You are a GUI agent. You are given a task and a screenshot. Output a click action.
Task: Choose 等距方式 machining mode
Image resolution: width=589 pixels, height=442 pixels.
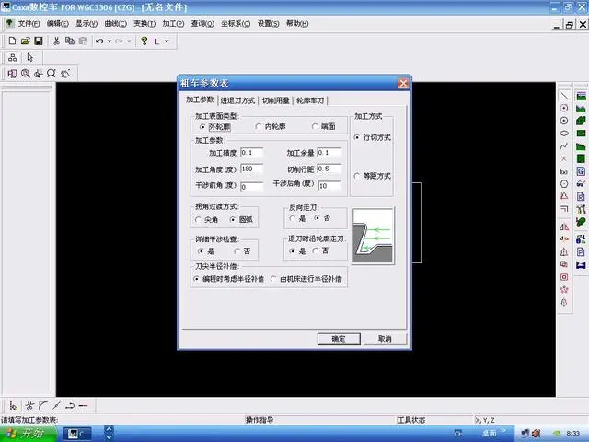pyautogui.click(x=373, y=176)
